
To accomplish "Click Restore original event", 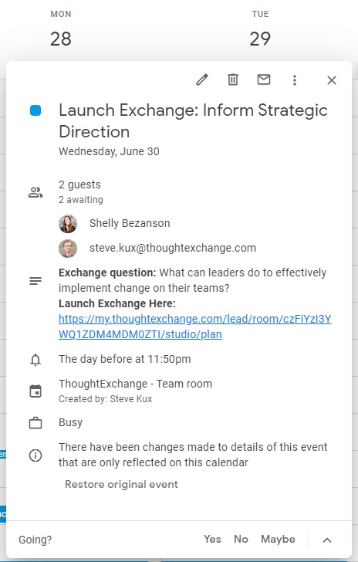I will (x=121, y=485).
